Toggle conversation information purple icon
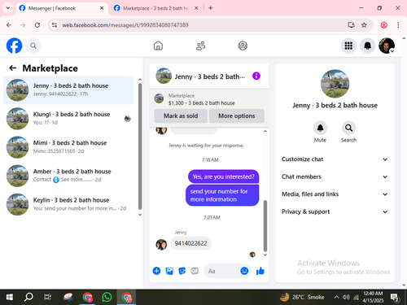Image resolution: width=407 pixels, height=305 pixels. click(256, 76)
